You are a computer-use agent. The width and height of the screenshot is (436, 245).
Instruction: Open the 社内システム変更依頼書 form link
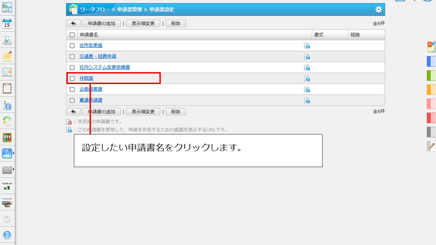pos(105,67)
